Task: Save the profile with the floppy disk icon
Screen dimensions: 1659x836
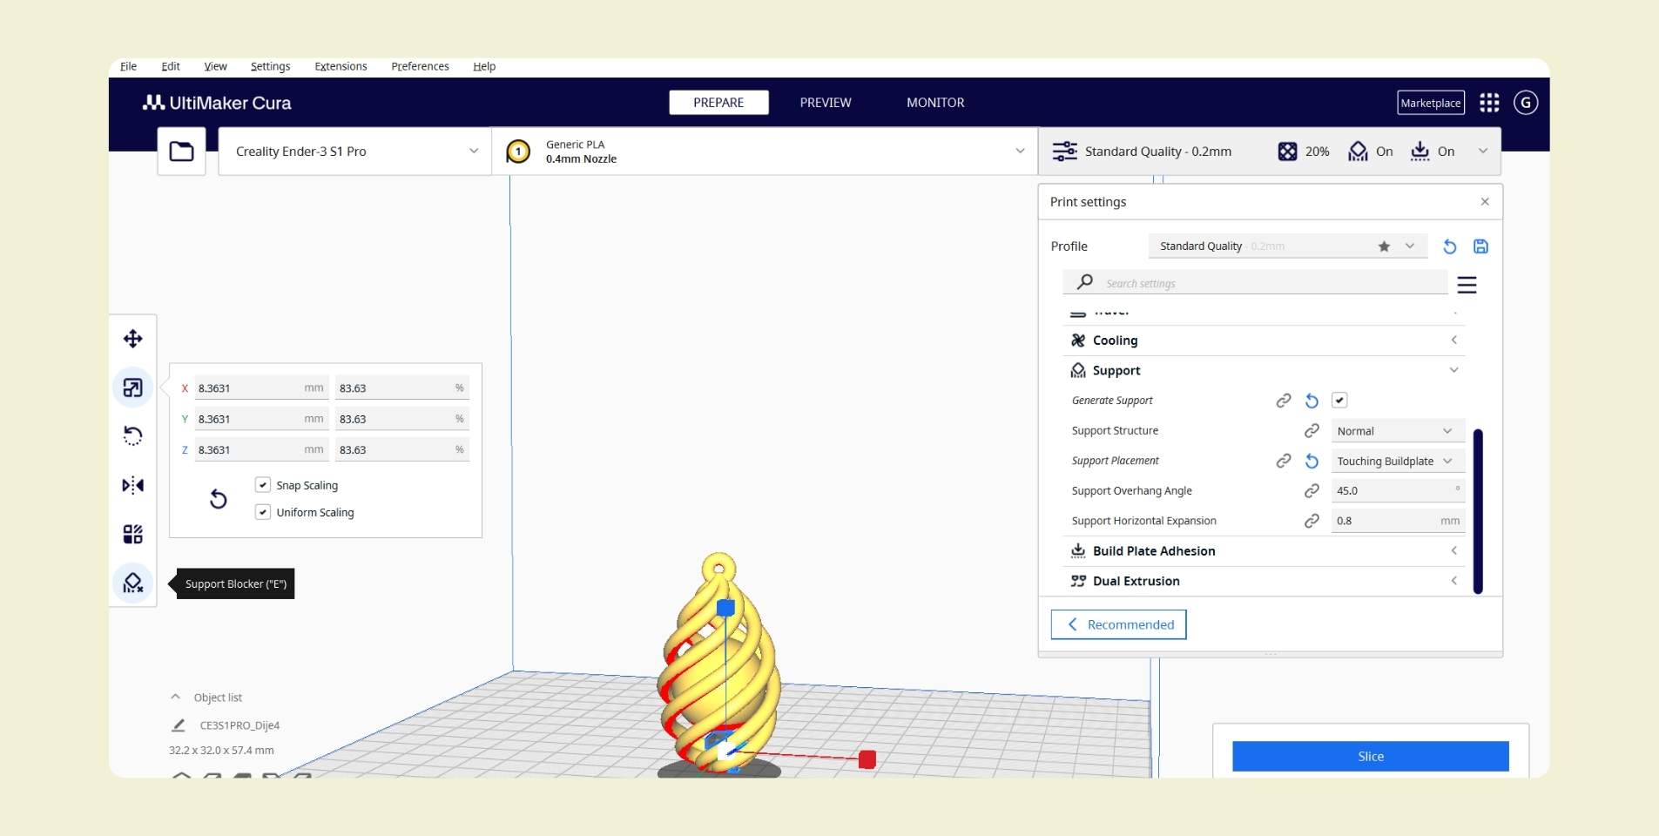Action: 1480,246
